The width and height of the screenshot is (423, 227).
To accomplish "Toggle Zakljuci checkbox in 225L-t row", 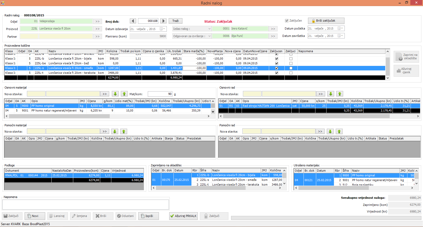I will pos(291,73).
